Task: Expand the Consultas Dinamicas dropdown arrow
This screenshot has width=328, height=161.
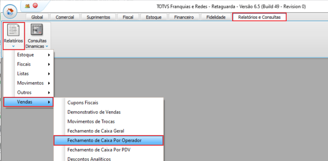Action: 47,46
